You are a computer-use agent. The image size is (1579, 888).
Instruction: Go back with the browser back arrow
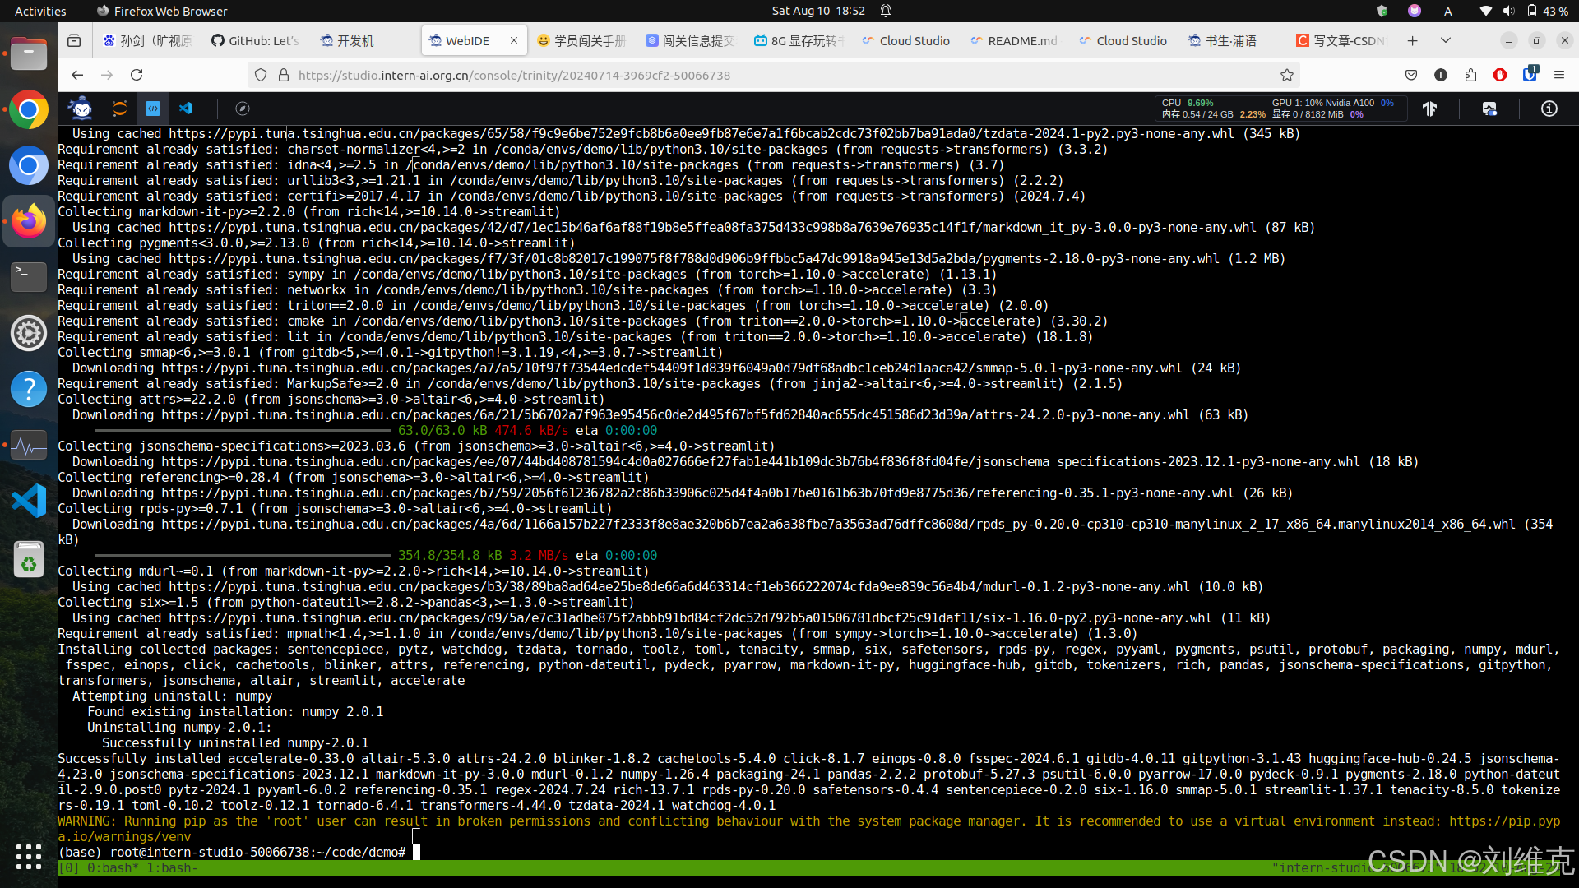coord(77,75)
